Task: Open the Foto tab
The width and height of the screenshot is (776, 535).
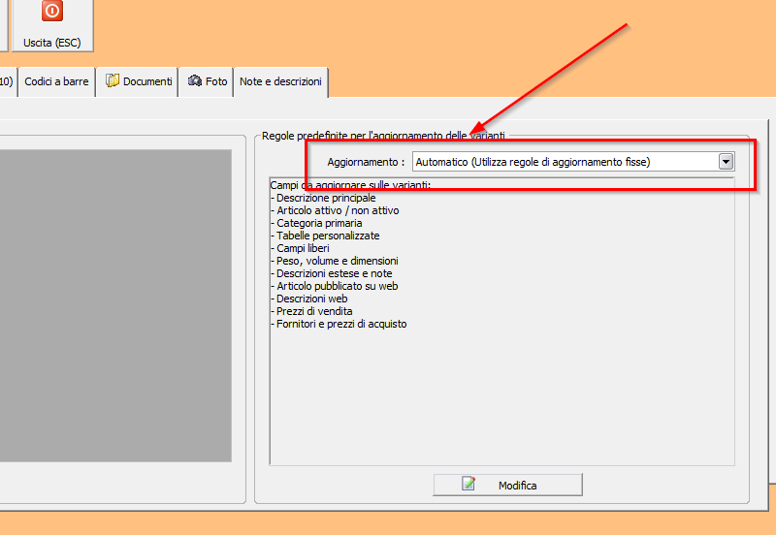Action: (x=207, y=81)
